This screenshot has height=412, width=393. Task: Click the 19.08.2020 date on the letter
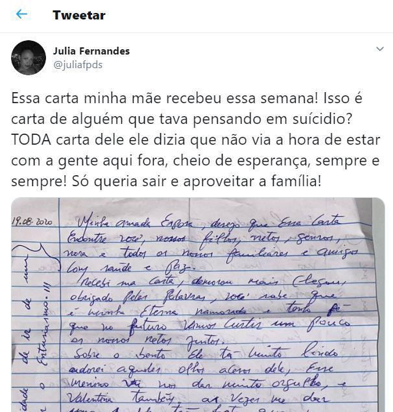tap(34, 222)
